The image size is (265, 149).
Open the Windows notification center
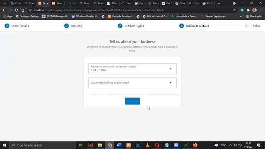point(258,145)
